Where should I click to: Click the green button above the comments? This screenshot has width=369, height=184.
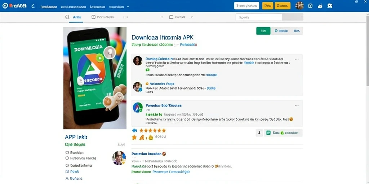[x=263, y=31]
